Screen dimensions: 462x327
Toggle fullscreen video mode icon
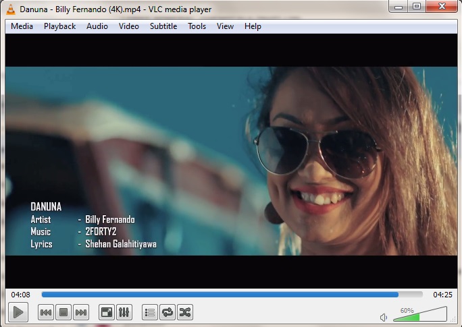[106, 312]
